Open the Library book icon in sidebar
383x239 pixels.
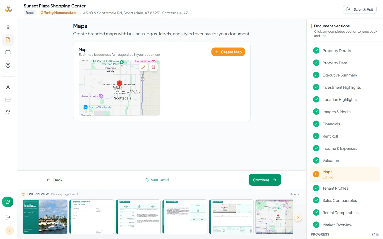8,52
